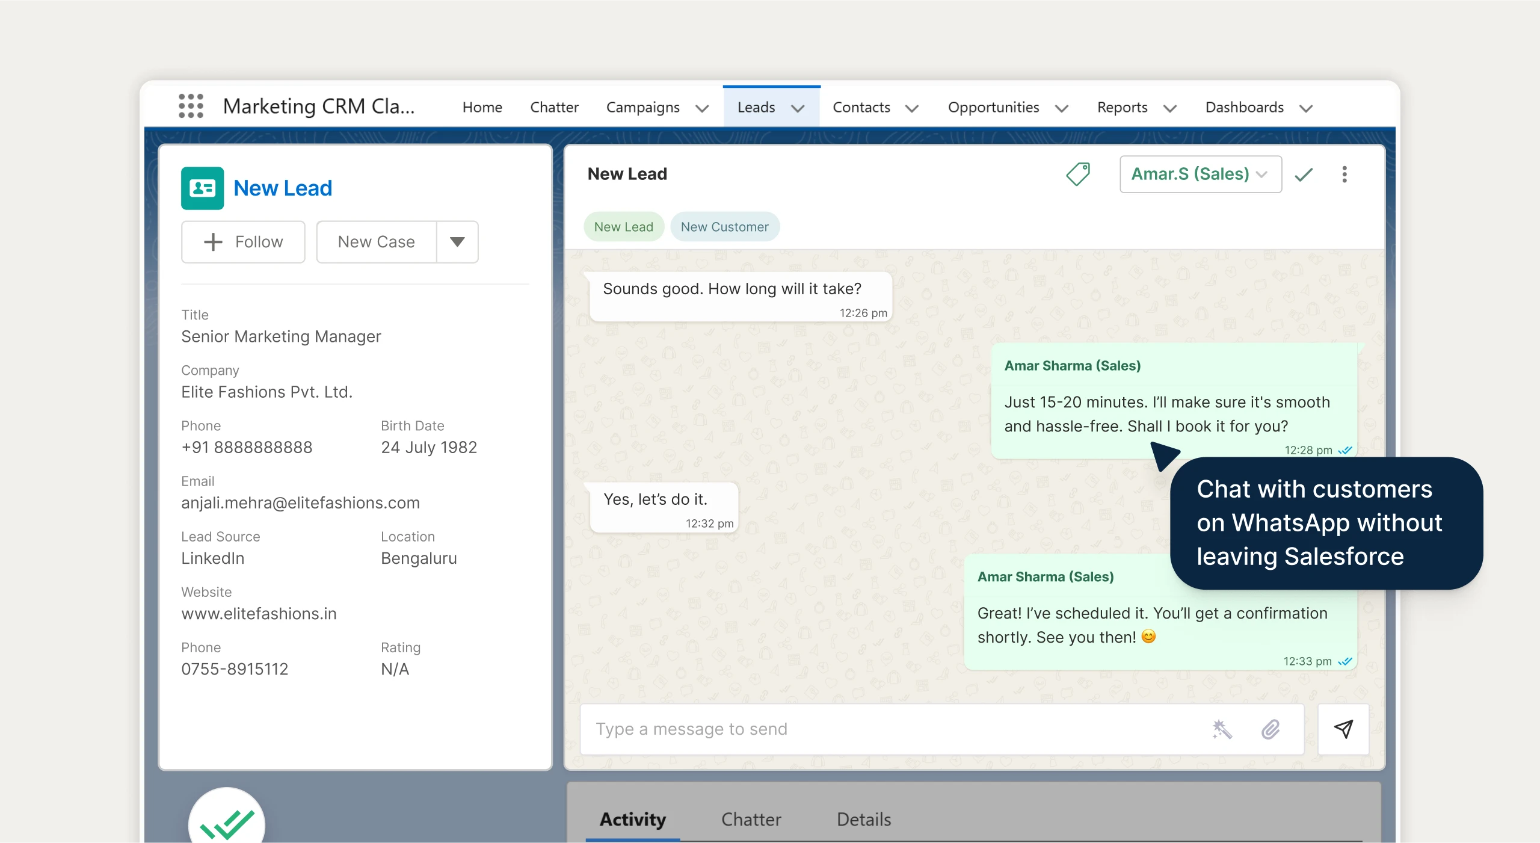Click title Senior Marketing Manager
1540x843 pixels.
click(281, 337)
